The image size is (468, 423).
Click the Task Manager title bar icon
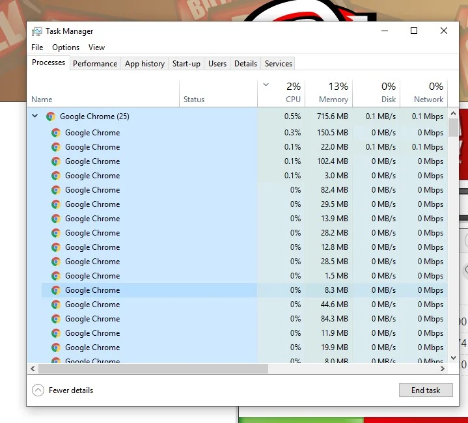[x=37, y=31]
